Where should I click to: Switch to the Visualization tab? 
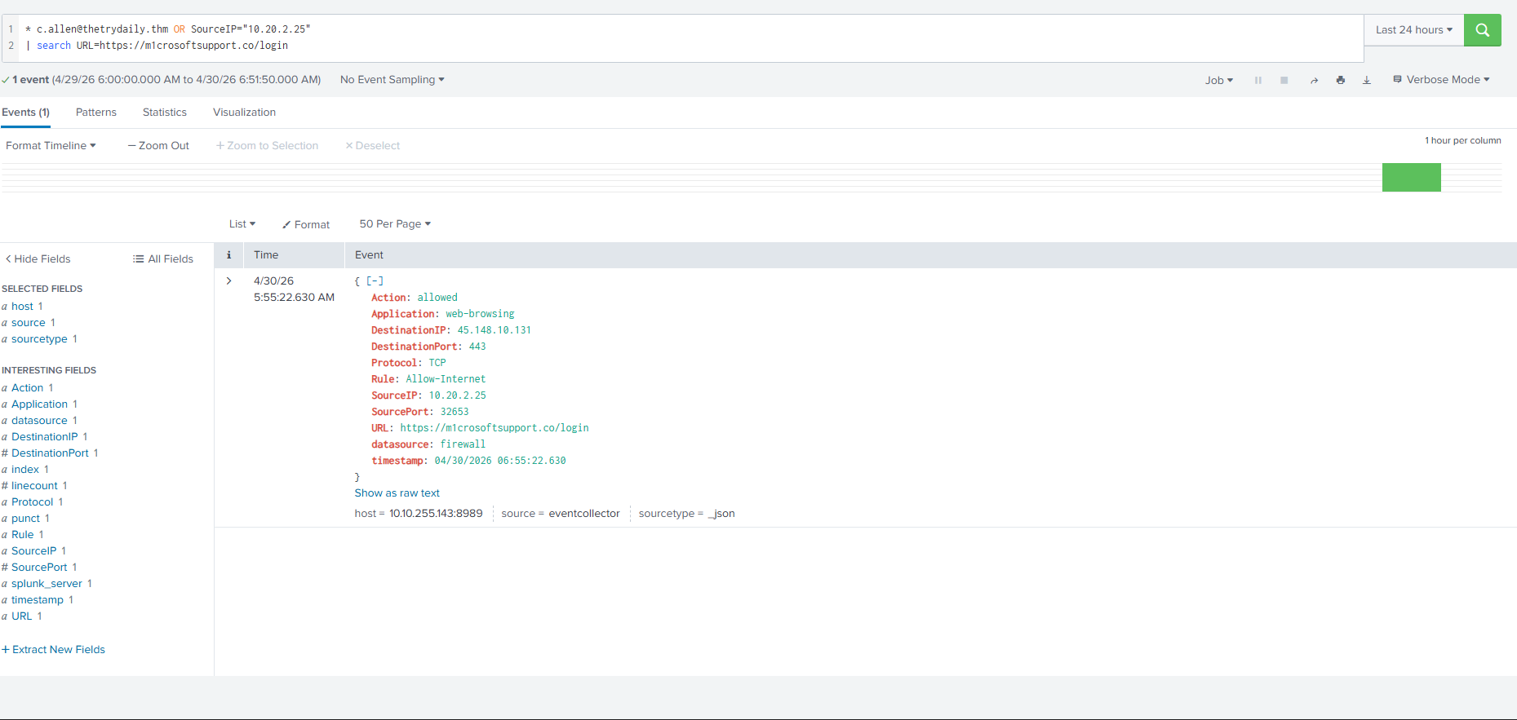[244, 113]
